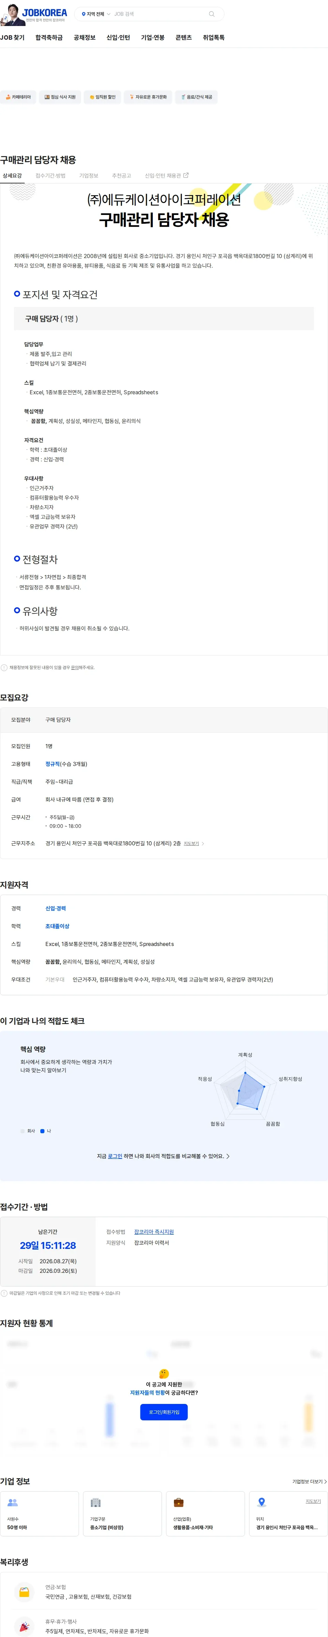
Task: Open the 신입·인턴 채용관 external link
Action: [166, 175]
